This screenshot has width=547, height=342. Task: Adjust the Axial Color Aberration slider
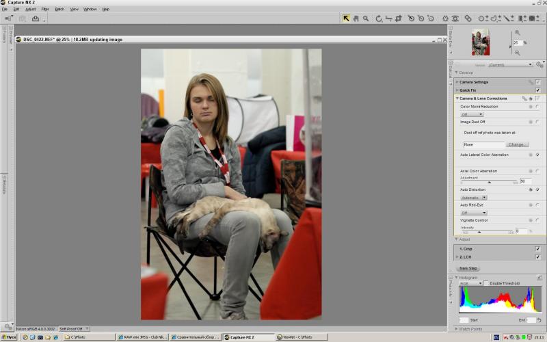(x=490, y=182)
